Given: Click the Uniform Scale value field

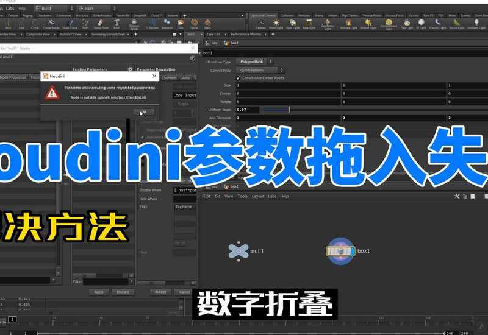Looking at the screenshot, I should [x=247, y=109].
